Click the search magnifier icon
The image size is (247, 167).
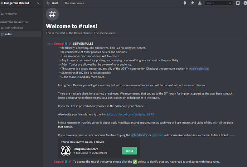point(230,3)
